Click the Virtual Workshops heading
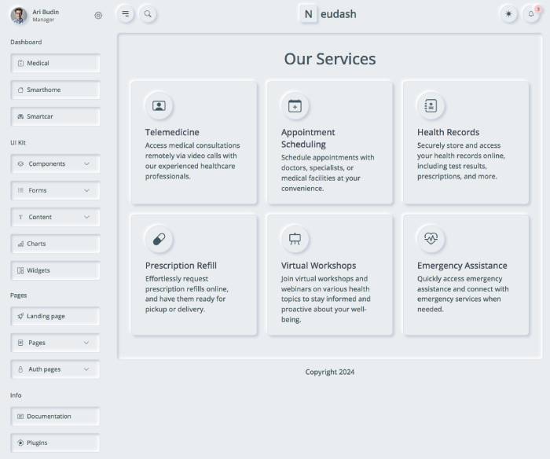The height and width of the screenshot is (459, 550). [x=318, y=266]
